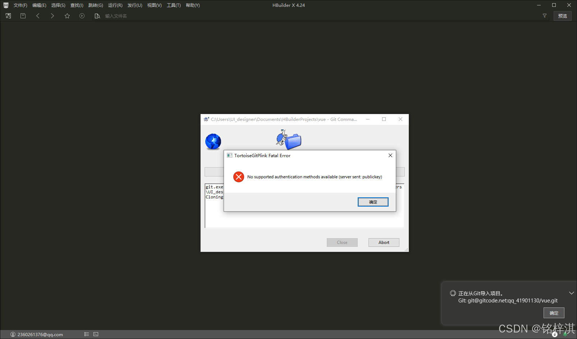The width and height of the screenshot is (577, 339).
Task: Close the TortoiseGitPlink Fatal Error dialog
Action: click(390, 155)
